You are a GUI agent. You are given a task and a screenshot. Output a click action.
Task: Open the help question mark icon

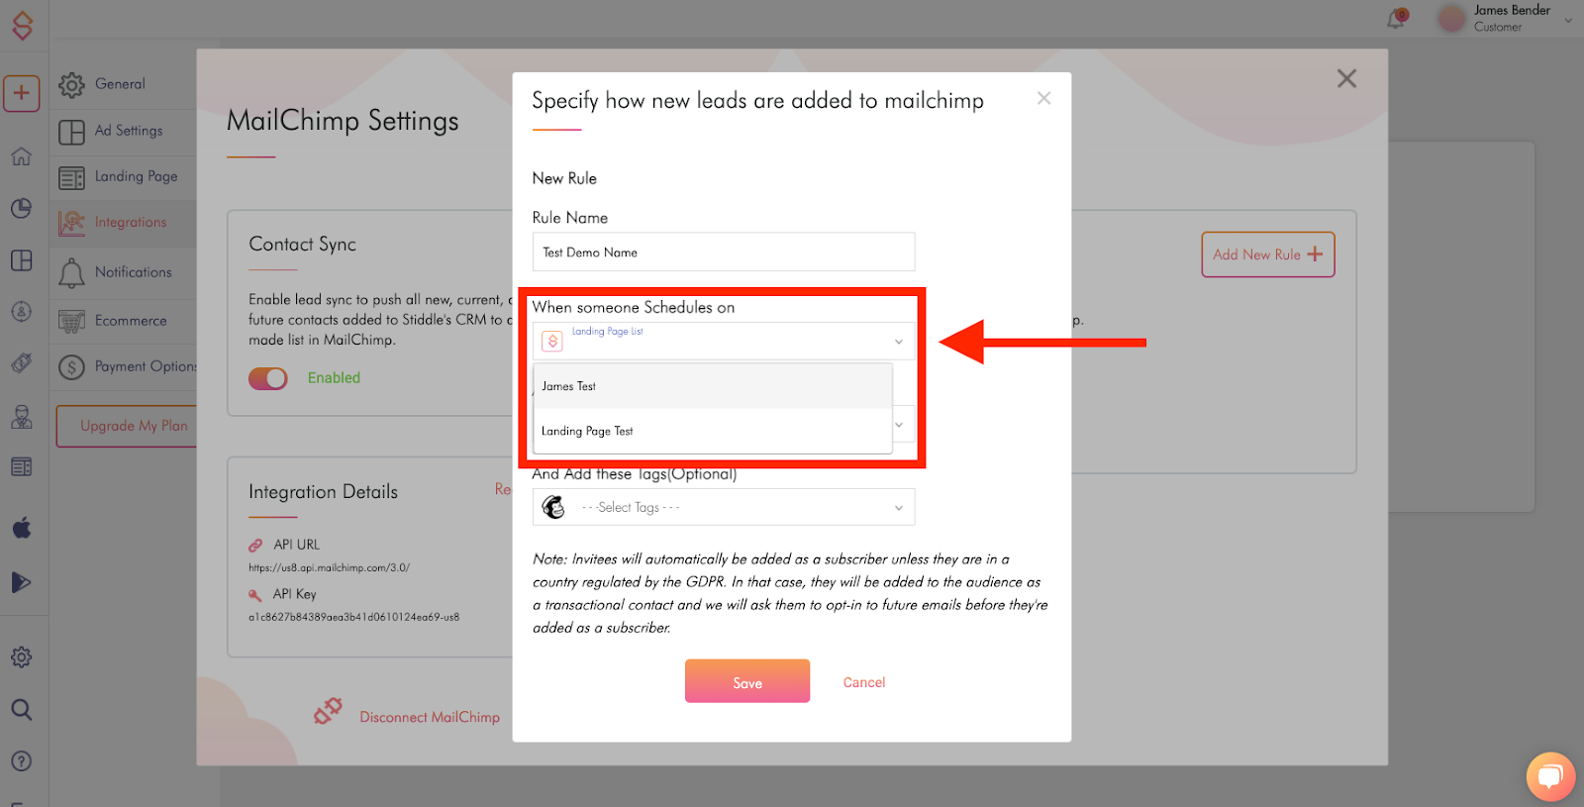[x=21, y=760]
